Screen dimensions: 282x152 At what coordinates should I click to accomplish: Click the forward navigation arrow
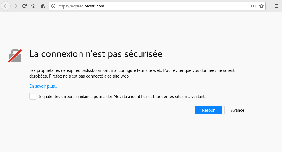click(15, 6)
